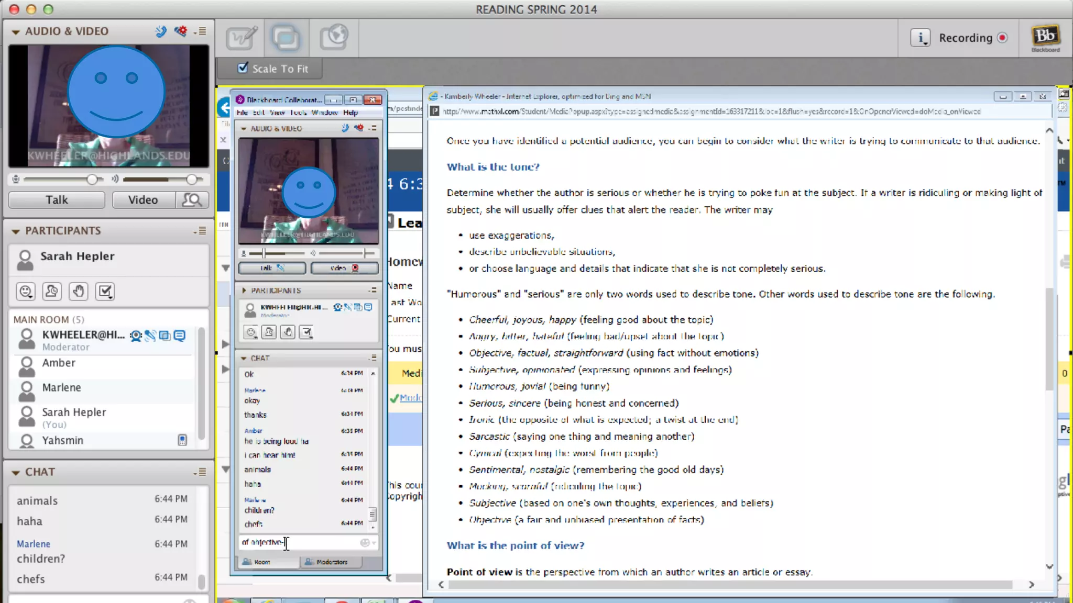This screenshot has height=603, width=1073.
Task: Uncheck the Scale To Fit checkbox
Action: pos(243,68)
